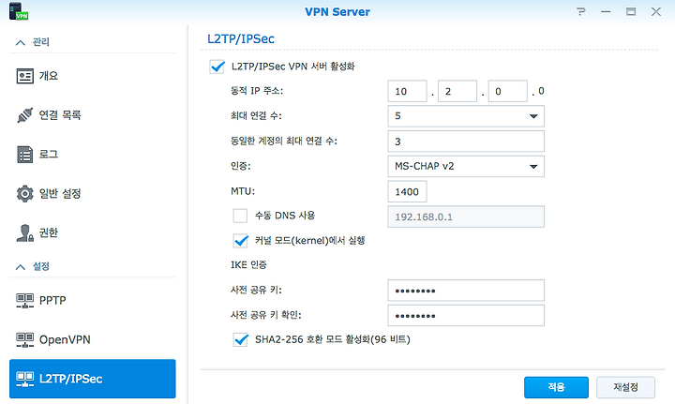Screen dimensions: 675x404
Task: Click the 사전 공유 키 password field
Action: click(466, 291)
